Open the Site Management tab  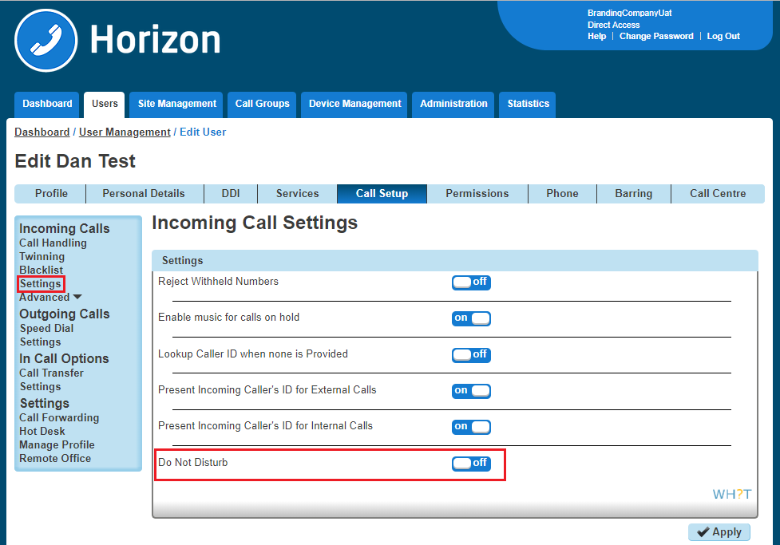[x=176, y=105]
